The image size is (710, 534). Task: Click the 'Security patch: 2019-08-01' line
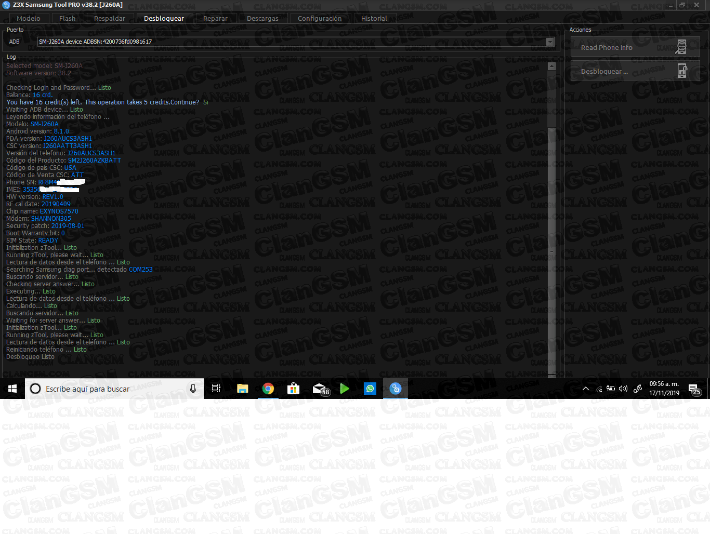coord(45,226)
